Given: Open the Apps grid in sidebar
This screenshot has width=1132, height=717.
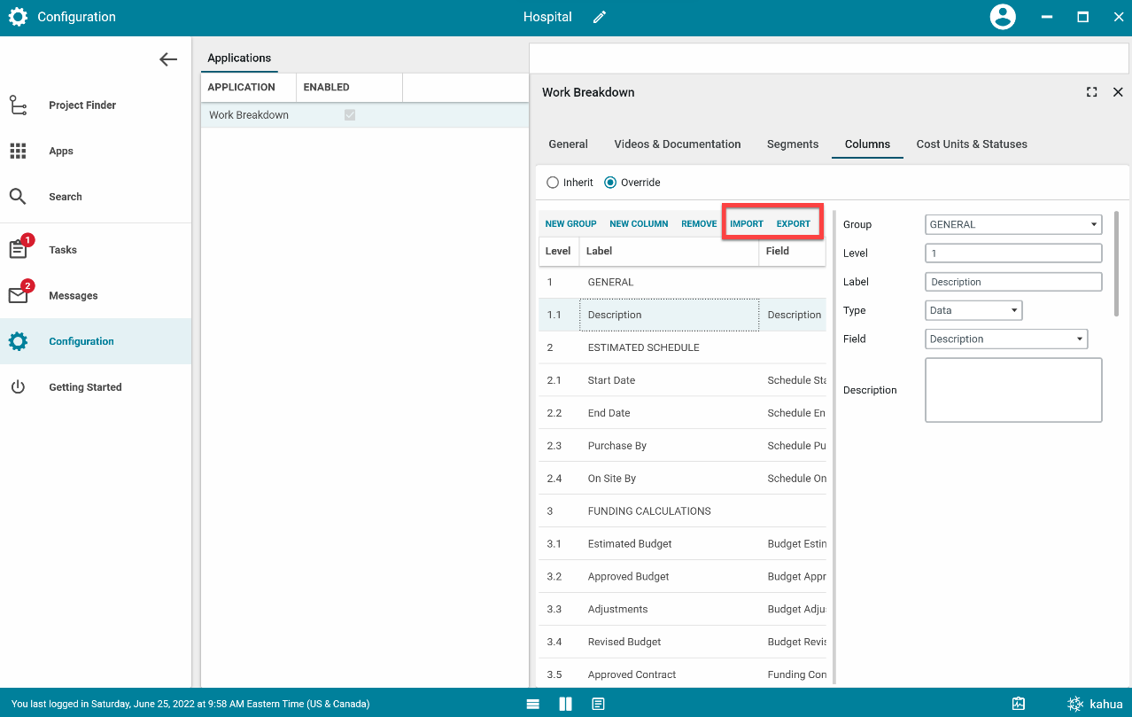Looking at the screenshot, I should 60,152.
